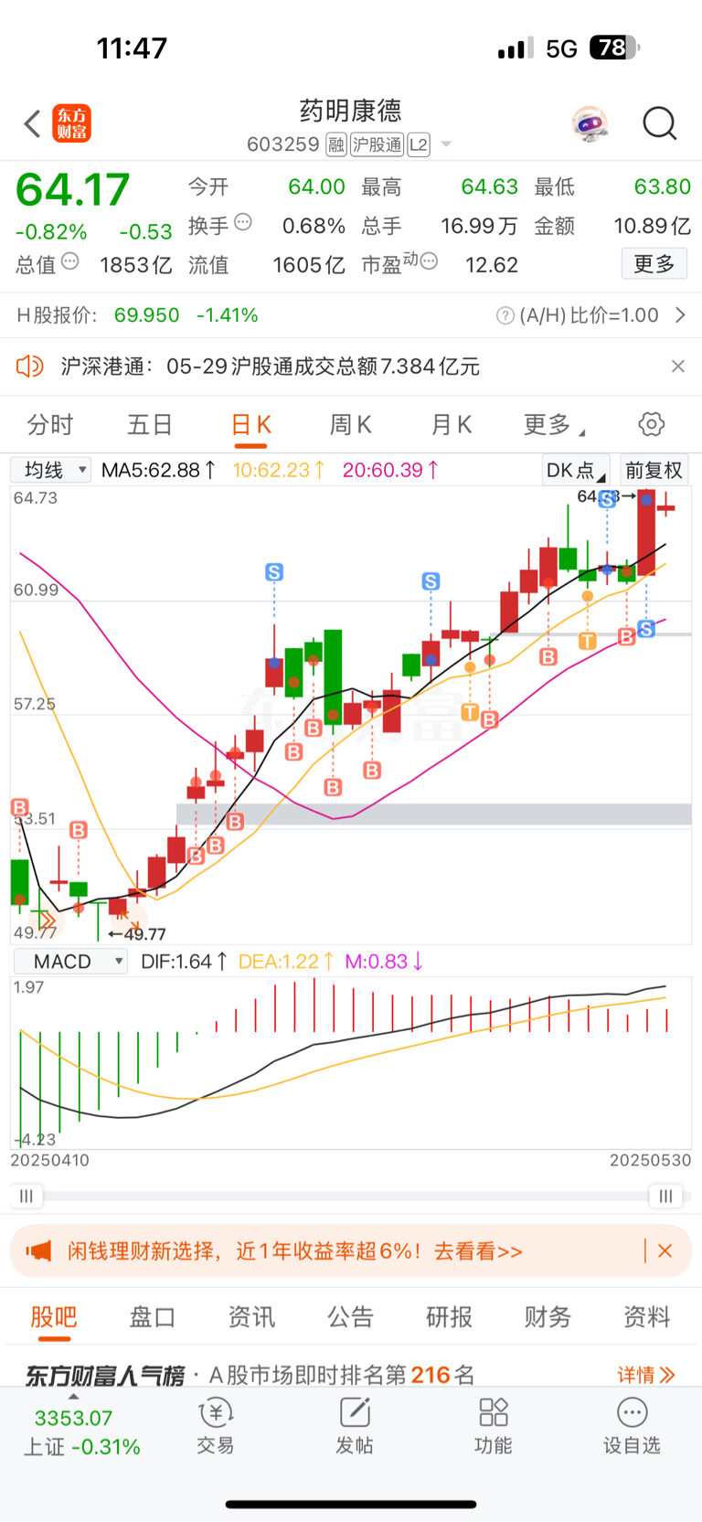The height and width of the screenshot is (1522, 702).
Task: Switch to 分时 chart tab
Action: pyautogui.click(x=50, y=425)
